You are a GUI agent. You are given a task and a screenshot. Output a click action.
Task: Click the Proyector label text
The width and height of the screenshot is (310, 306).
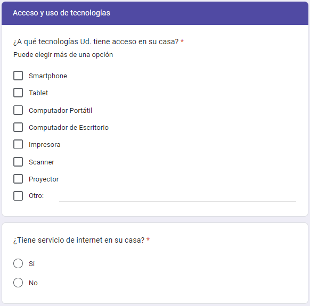[x=44, y=179]
